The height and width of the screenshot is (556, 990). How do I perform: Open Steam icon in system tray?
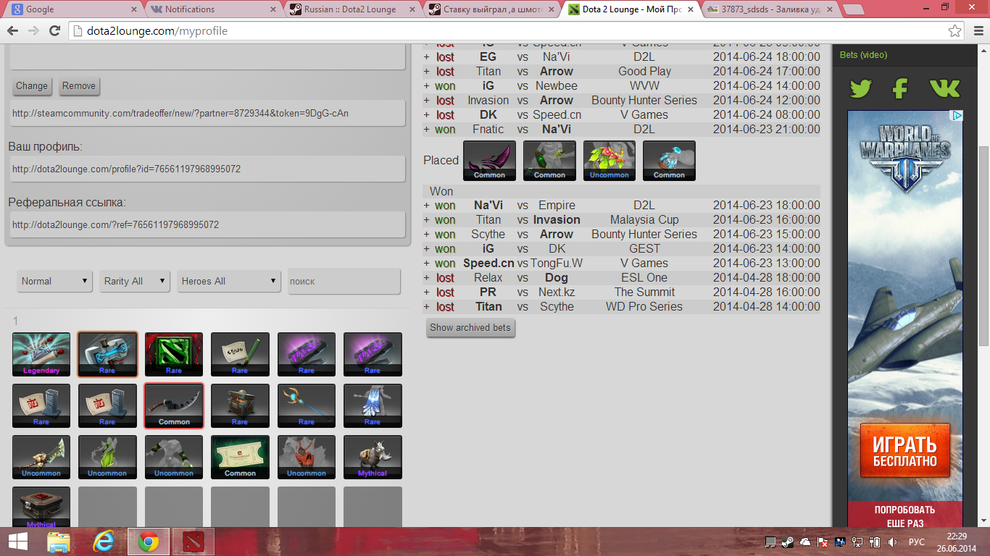point(788,542)
